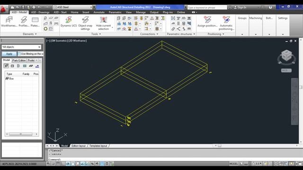Toggle the first status bar drafting button after coordinates
This screenshot has width=303, height=170.
click(x=48, y=164)
